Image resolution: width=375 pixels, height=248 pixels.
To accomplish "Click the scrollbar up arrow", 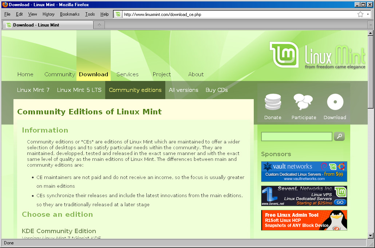I will [371, 33].
